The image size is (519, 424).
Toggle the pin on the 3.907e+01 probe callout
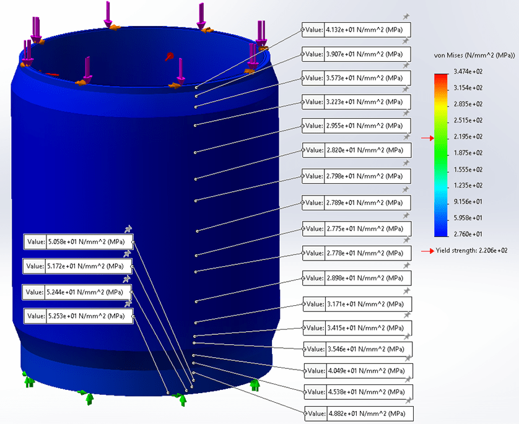(406, 41)
